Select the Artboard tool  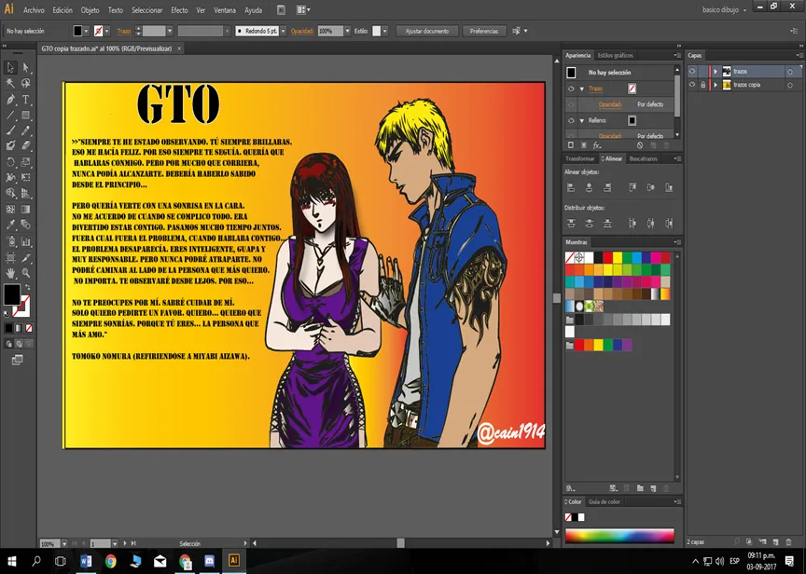[10, 257]
